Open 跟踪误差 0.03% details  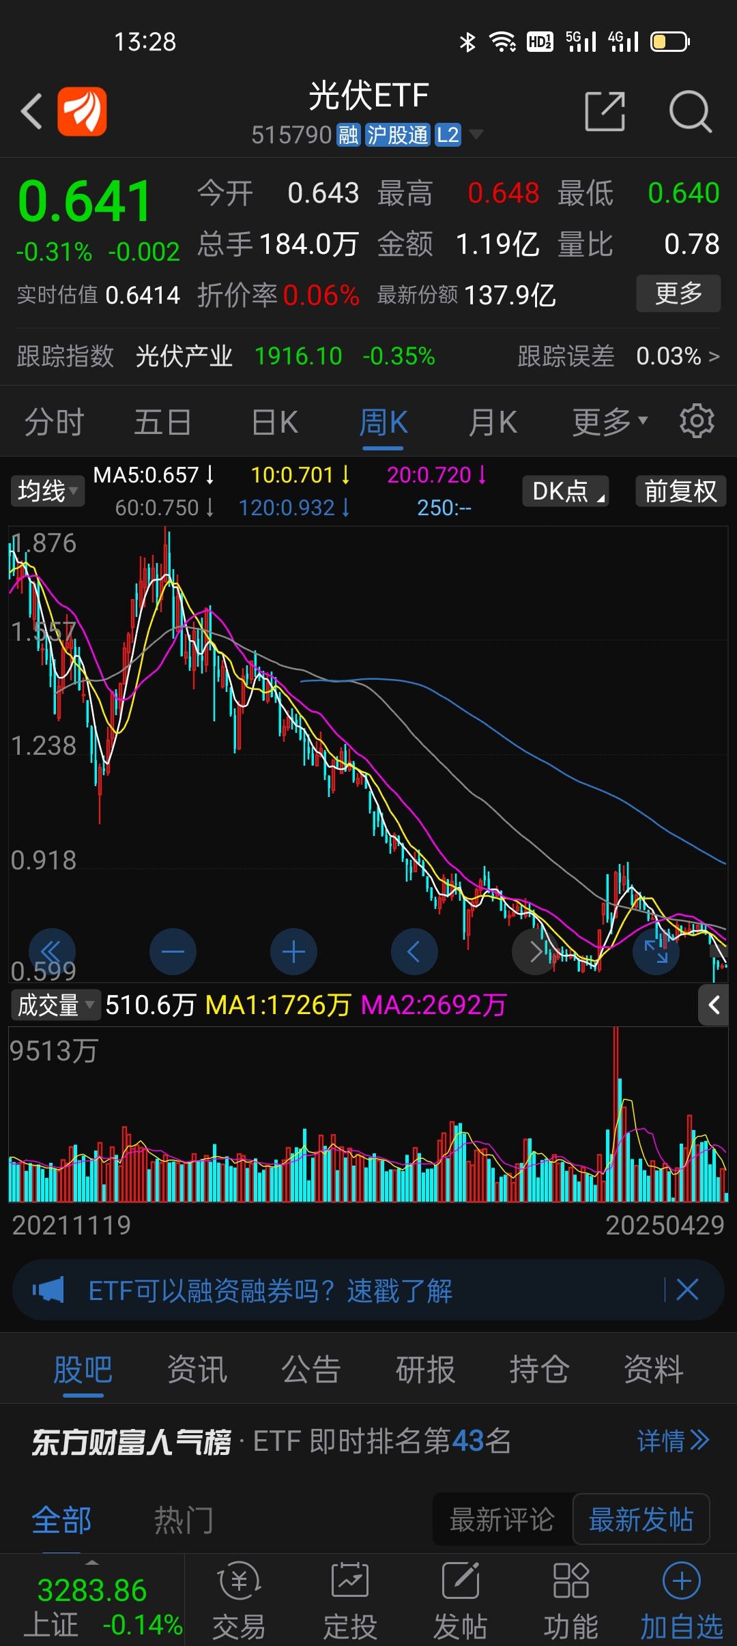pos(618,356)
